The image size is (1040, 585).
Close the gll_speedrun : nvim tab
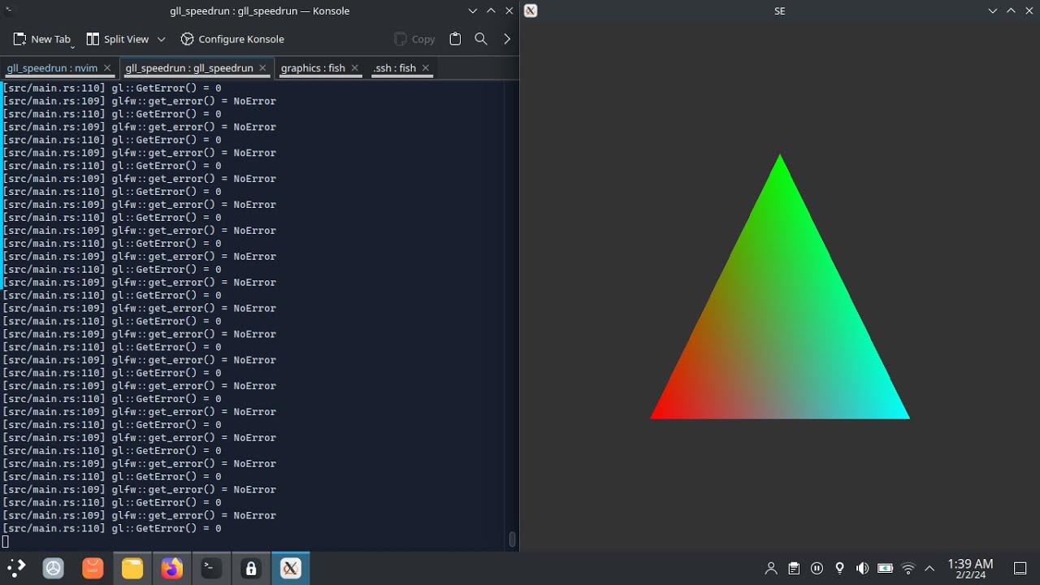point(107,68)
